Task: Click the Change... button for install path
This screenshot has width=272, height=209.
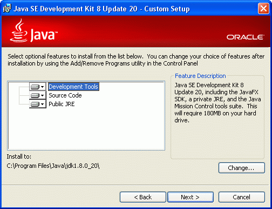Action: [242, 168]
